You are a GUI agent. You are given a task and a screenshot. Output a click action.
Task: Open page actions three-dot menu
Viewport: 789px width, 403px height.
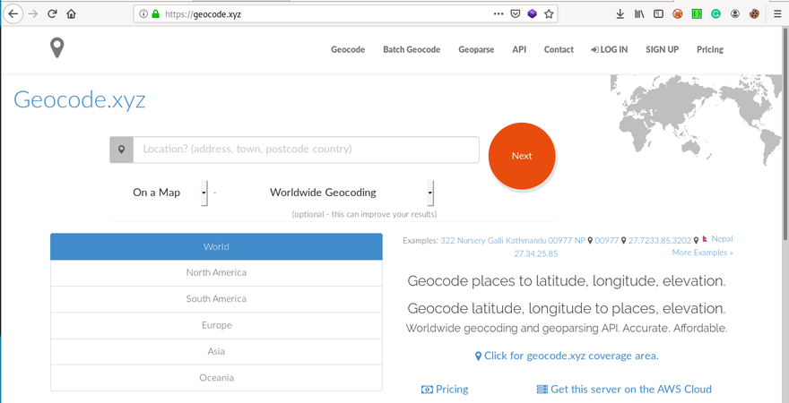(x=499, y=14)
